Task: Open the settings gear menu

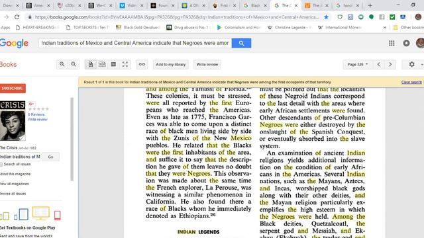Action: (412, 65)
